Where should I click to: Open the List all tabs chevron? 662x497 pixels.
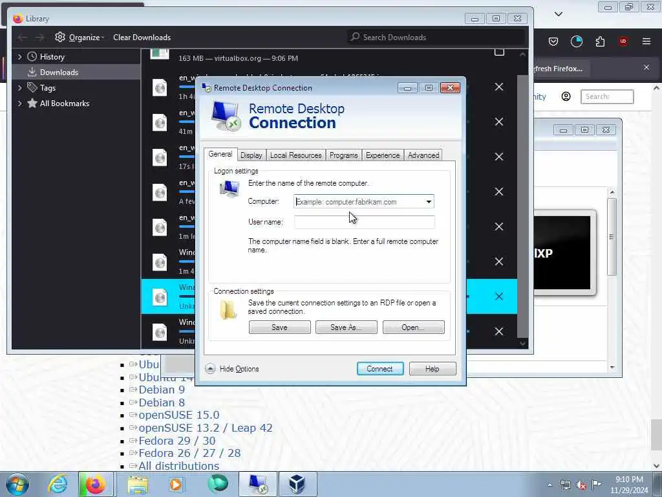pos(558,14)
